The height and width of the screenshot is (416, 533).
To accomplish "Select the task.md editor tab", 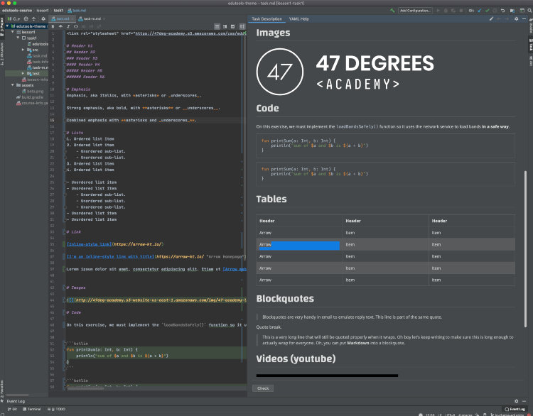I will (x=62, y=19).
